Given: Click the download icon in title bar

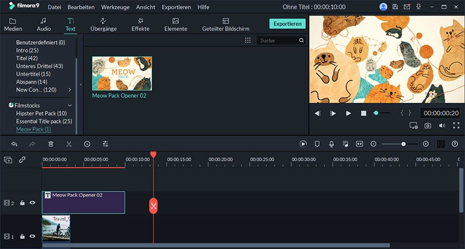Looking at the screenshot, I should tap(419, 6).
